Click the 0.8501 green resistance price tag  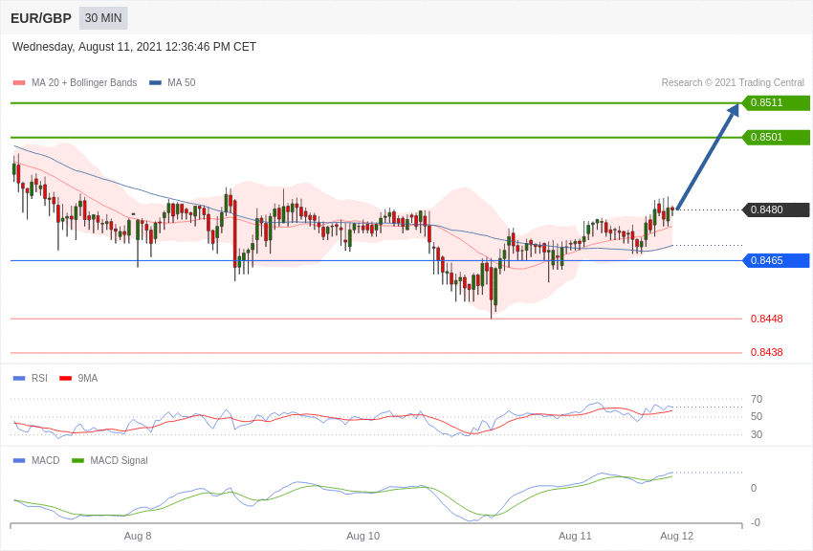776,138
